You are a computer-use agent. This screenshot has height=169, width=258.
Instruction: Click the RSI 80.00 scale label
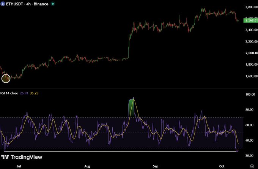(x=249, y=110)
